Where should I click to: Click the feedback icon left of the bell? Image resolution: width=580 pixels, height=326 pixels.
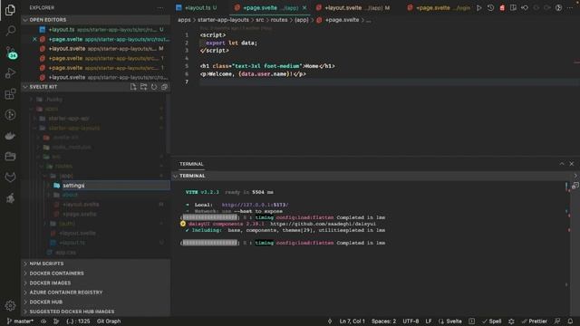point(557,321)
